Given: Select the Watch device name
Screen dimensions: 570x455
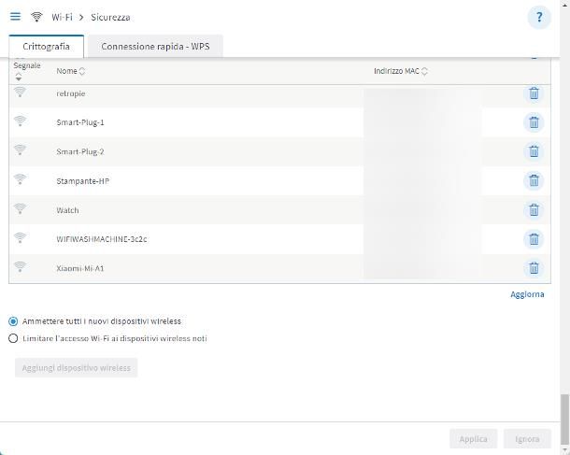Looking at the screenshot, I should coord(67,210).
